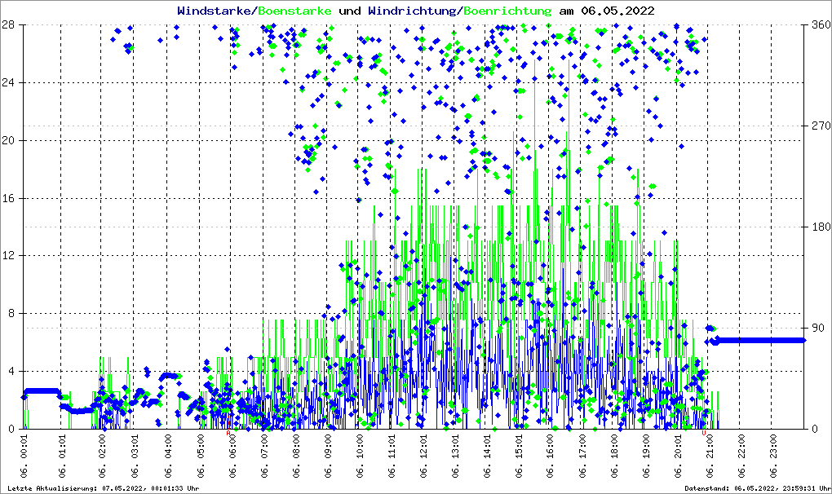Click the red sunset "U" marker on time axis
Image resolution: width=832 pixels, height=494 pixels.
704,434
